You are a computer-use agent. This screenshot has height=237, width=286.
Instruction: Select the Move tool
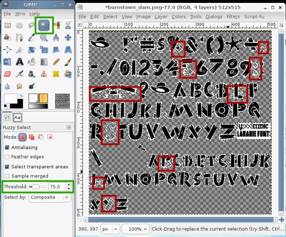pyautogui.click(x=68, y=37)
